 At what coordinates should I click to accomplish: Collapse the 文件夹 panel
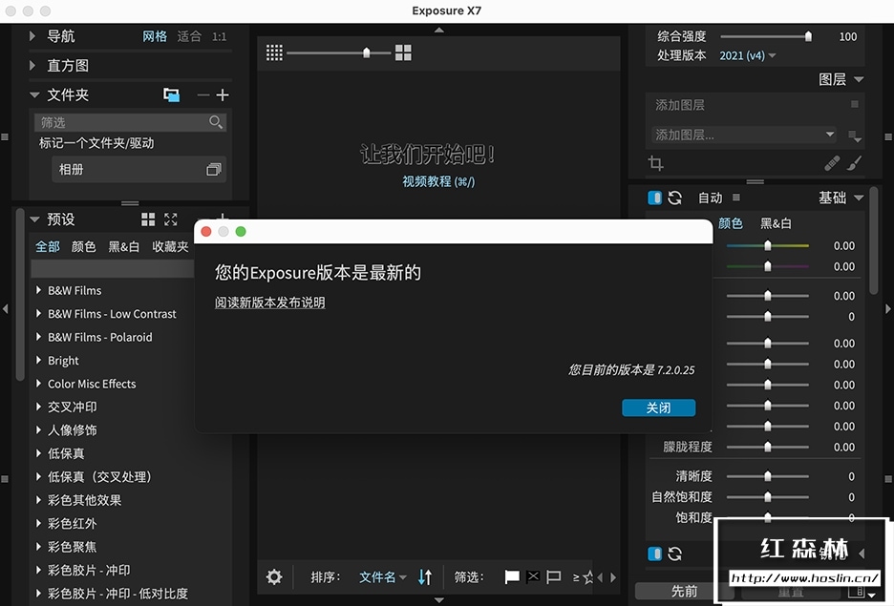[x=34, y=94]
